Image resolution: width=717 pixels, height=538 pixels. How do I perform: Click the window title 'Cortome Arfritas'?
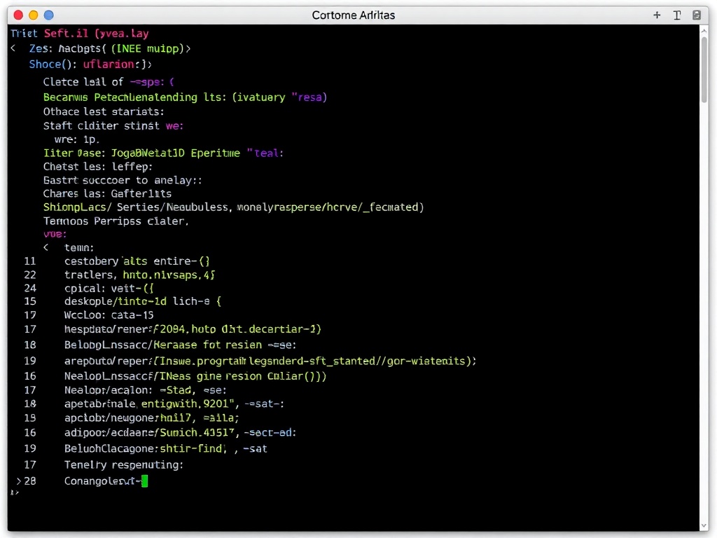(x=353, y=15)
